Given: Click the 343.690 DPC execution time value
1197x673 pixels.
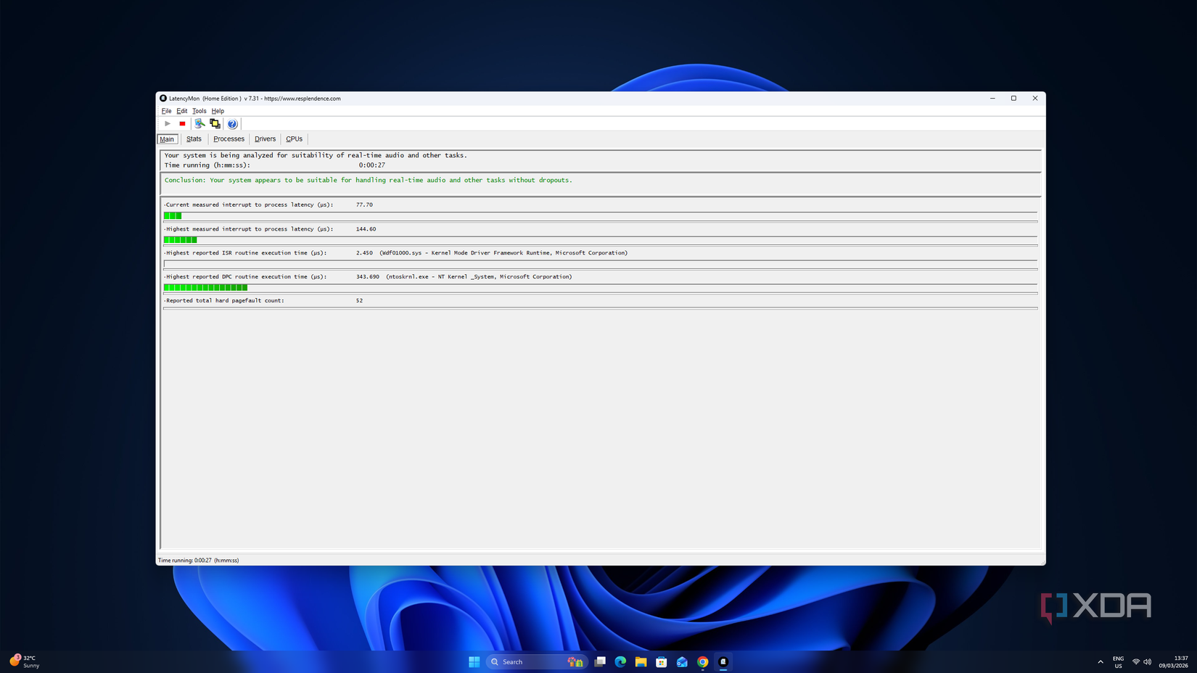Looking at the screenshot, I should (368, 277).
